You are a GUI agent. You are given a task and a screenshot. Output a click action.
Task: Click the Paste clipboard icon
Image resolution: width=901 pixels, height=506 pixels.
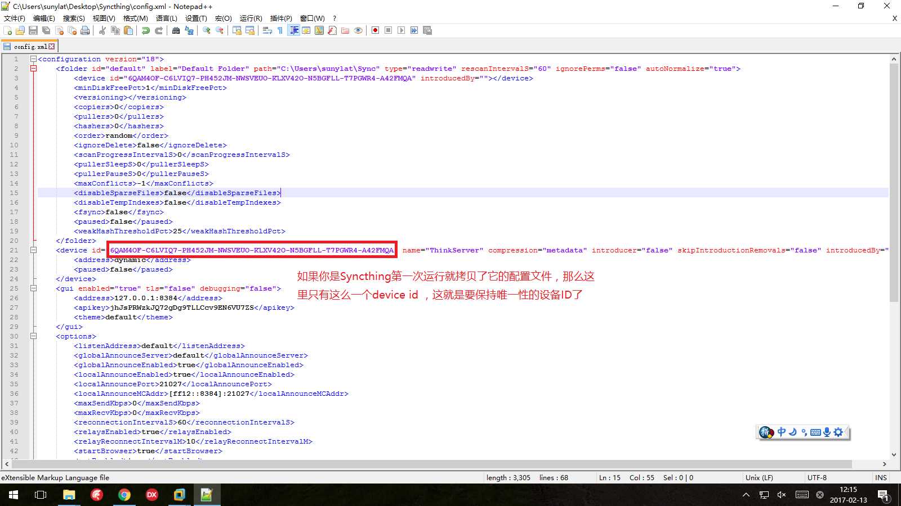coord(128,30)
